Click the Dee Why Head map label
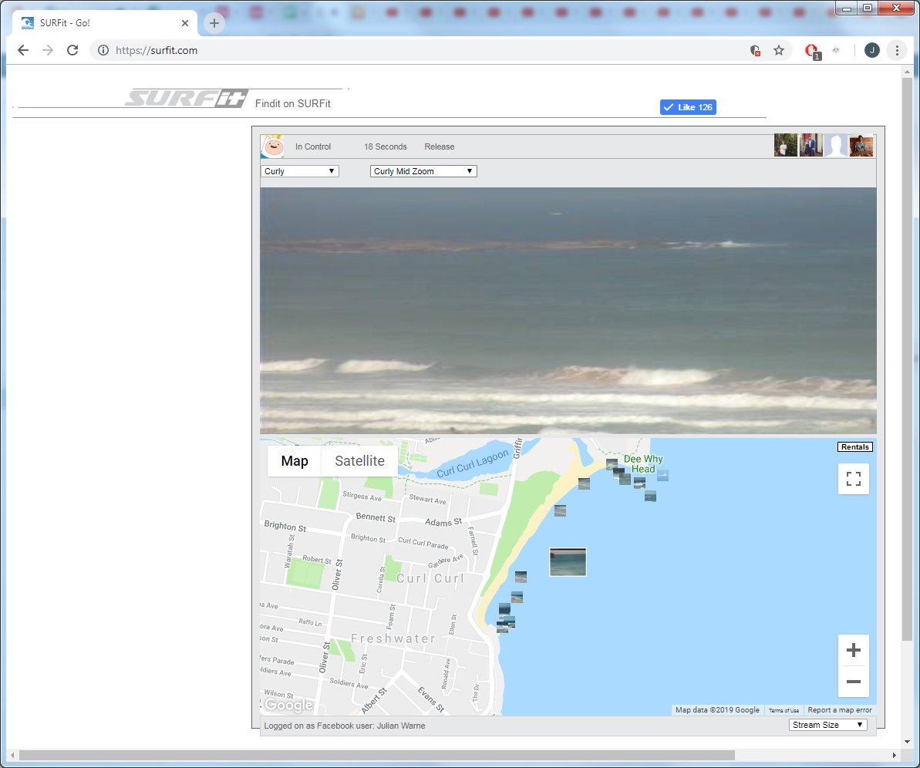Viewport: 920px width, 768px height. (x=643, y=464)
